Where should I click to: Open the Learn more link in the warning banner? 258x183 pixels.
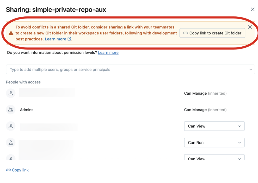coord(56,39)
